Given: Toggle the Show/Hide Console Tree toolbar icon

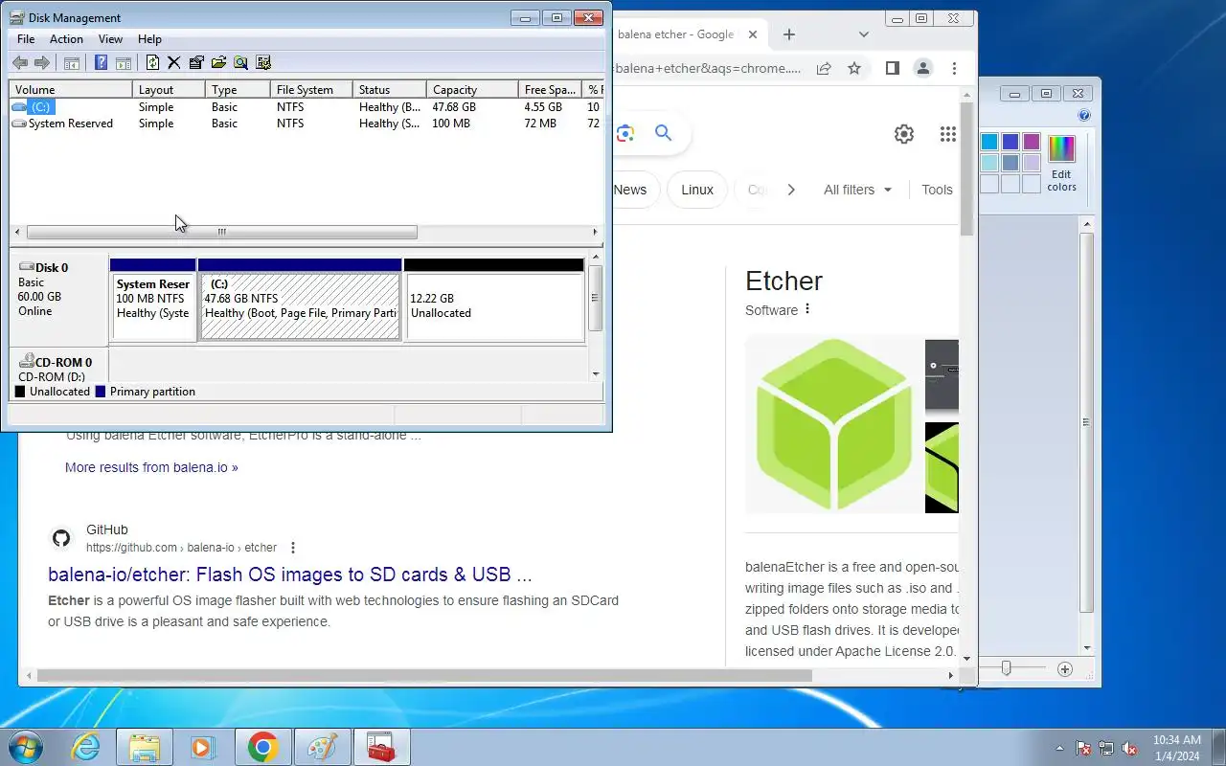Looking at the screenshot, I should pos(71,63).
